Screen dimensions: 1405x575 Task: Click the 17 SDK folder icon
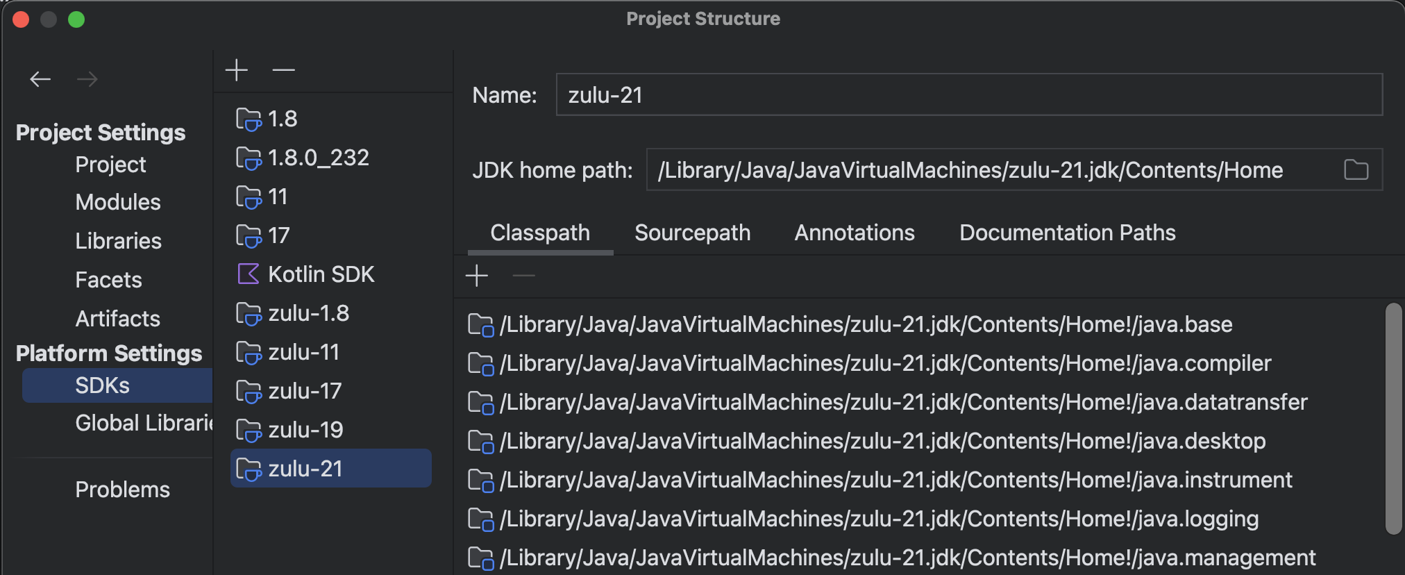coord(249,236)
